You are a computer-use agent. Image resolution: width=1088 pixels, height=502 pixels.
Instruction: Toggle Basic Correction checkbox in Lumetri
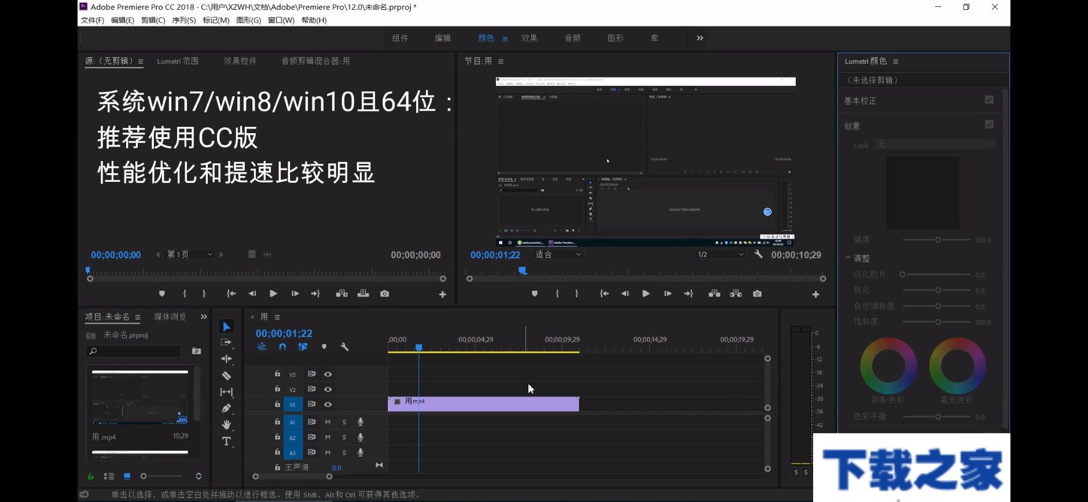989,100
